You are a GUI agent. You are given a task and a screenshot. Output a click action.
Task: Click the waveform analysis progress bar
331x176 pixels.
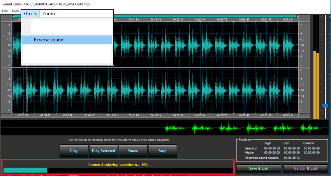(x=118, y=170)
